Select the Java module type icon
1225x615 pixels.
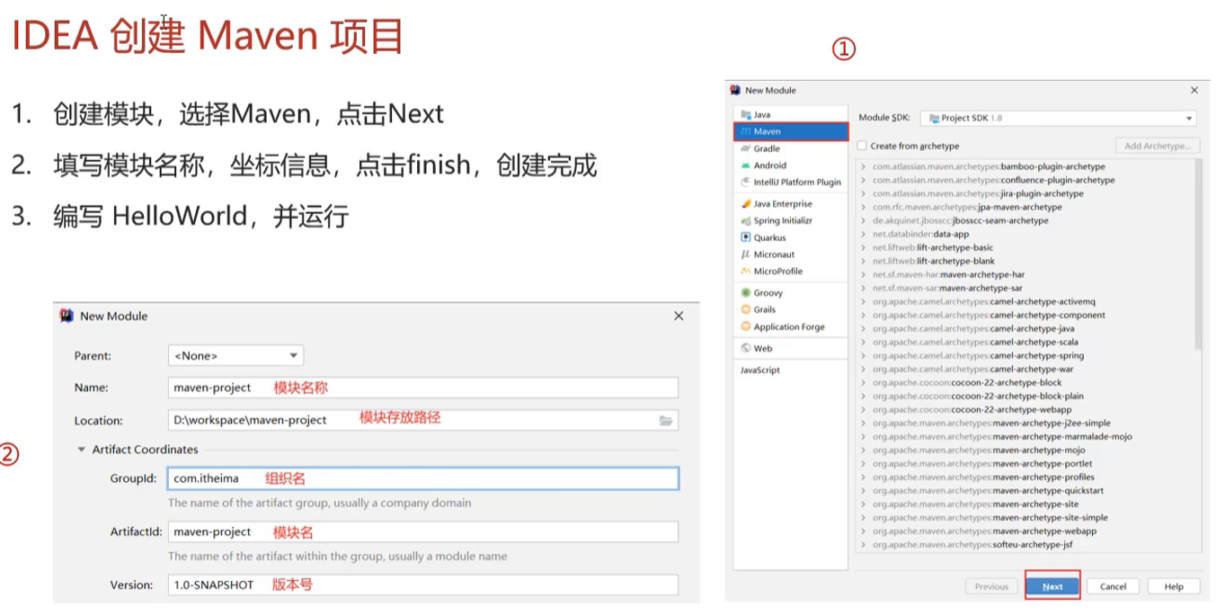tap(745, 115)
